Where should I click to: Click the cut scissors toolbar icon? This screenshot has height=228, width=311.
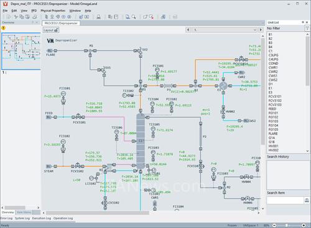(x=16, y=17)
